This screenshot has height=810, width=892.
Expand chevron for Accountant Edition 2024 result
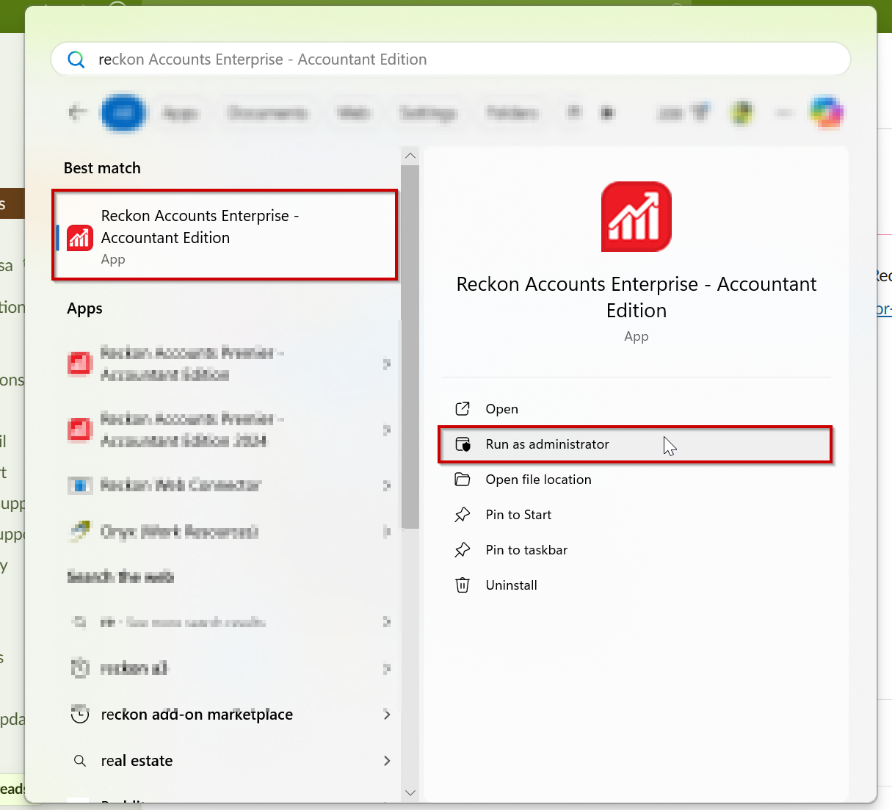[x=387, y=430]
